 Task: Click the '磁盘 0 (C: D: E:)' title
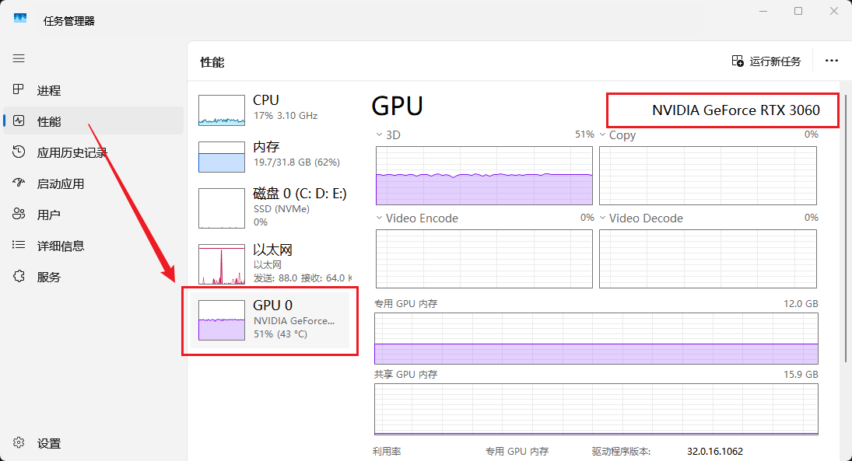pyautogui.click(x=300, y=194)
